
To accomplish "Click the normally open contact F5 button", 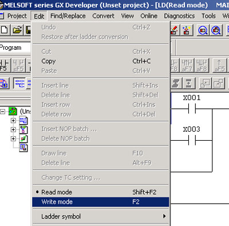I will [x=4, y=65].
